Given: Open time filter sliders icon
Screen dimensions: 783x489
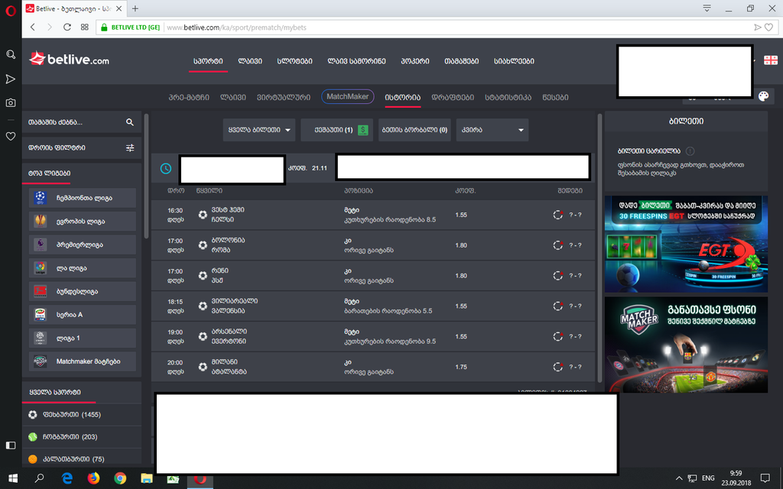Looking at the screenshot, I should click(130, 147).
